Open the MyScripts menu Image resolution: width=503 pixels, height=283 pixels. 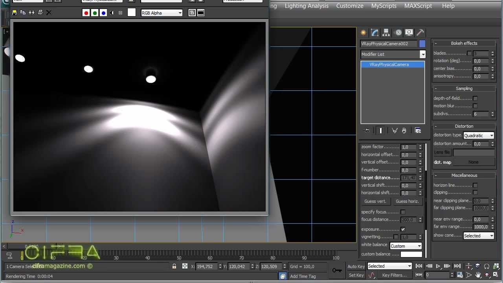384,6
